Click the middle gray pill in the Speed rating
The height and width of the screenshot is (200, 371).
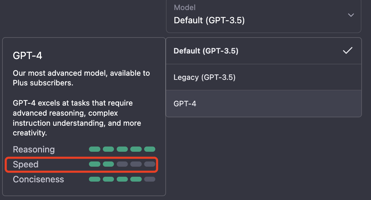click(136, 164)
